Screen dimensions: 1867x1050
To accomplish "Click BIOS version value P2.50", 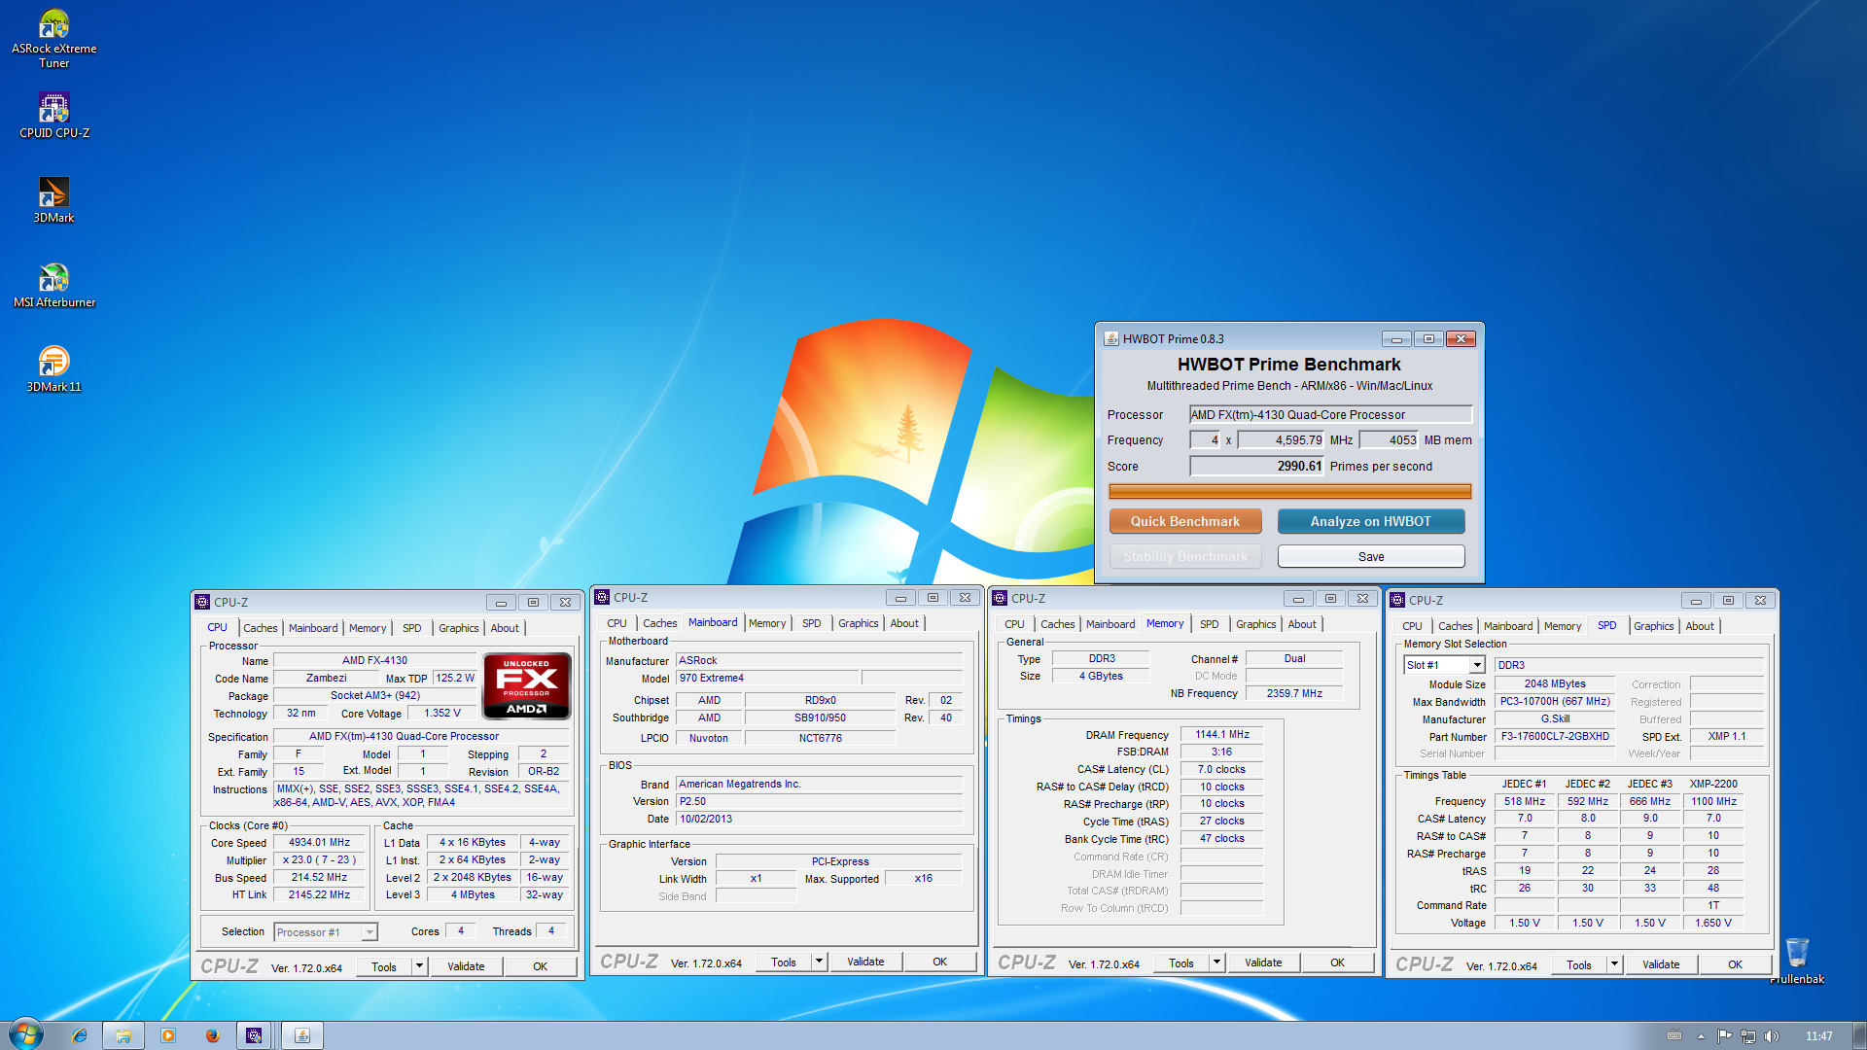I will [820, 801].
